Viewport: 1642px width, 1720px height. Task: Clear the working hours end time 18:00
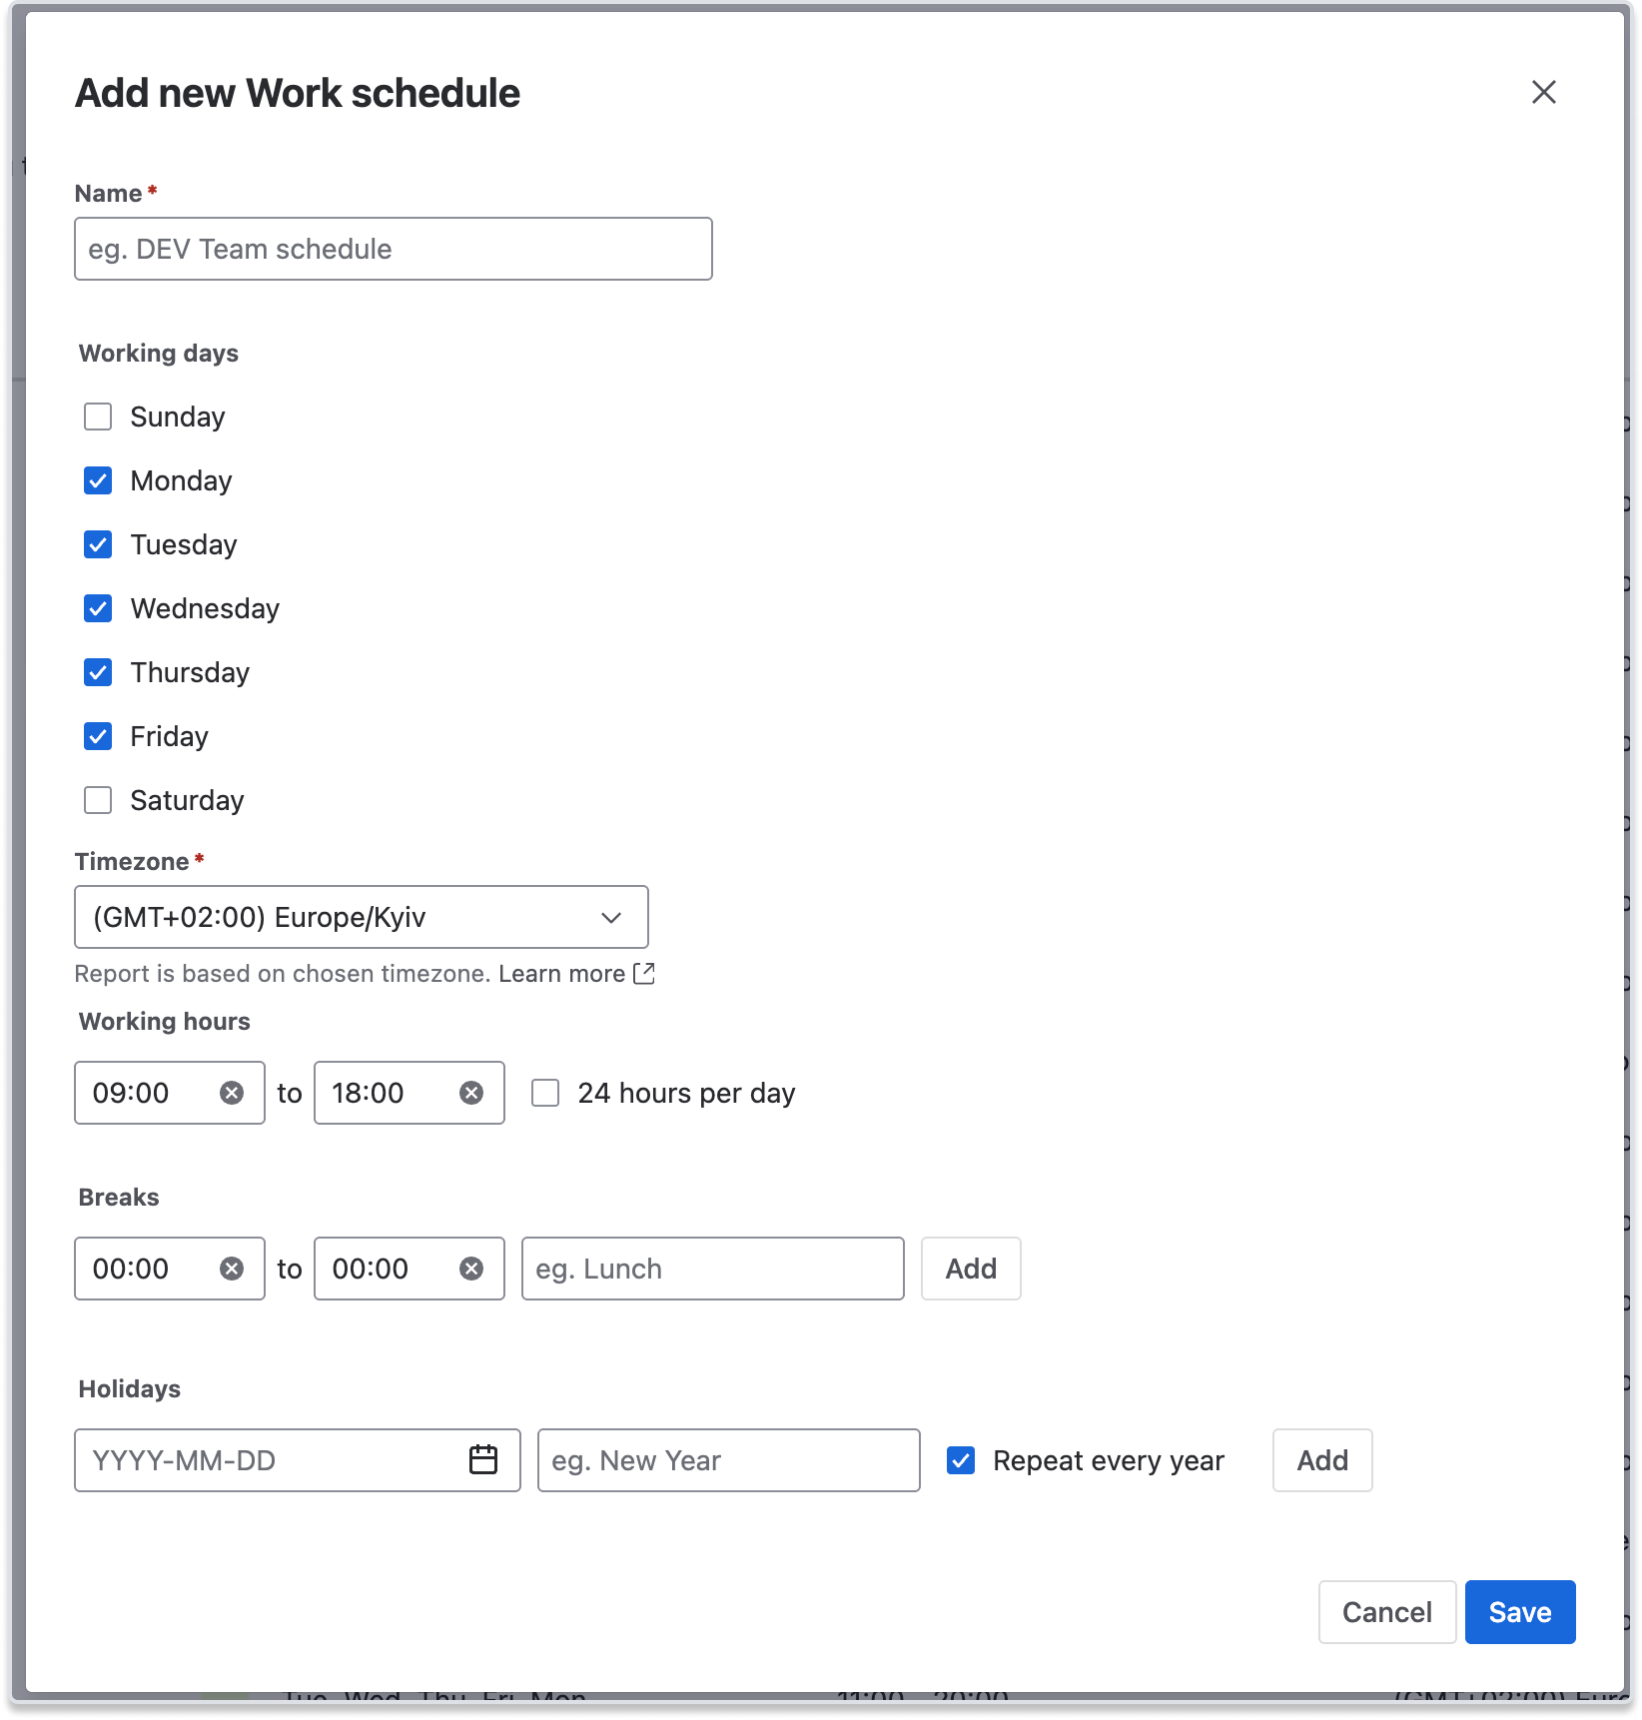coord(471,1093)
